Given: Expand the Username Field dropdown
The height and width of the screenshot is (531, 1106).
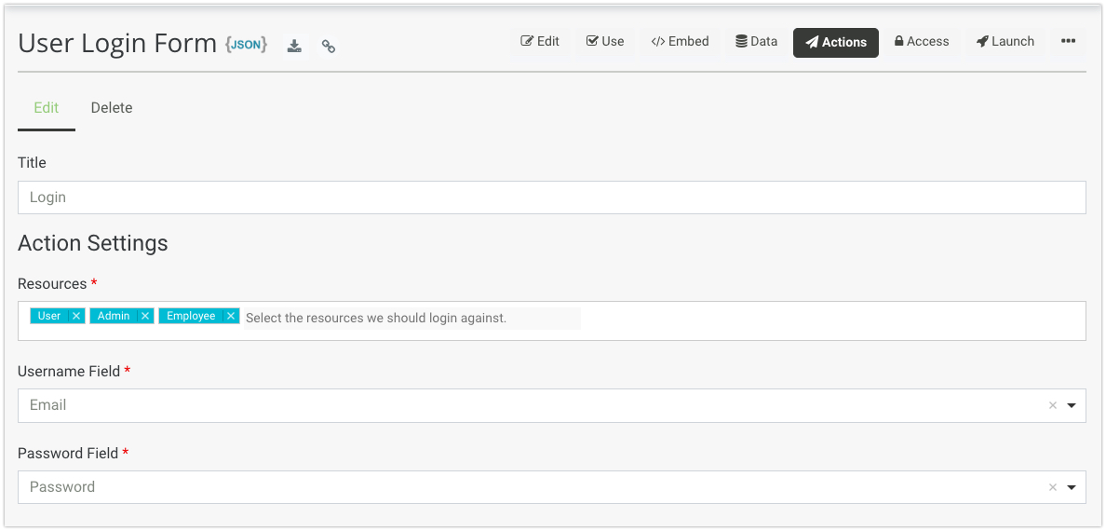Looking at the screenshot, I should (1072, 405).
